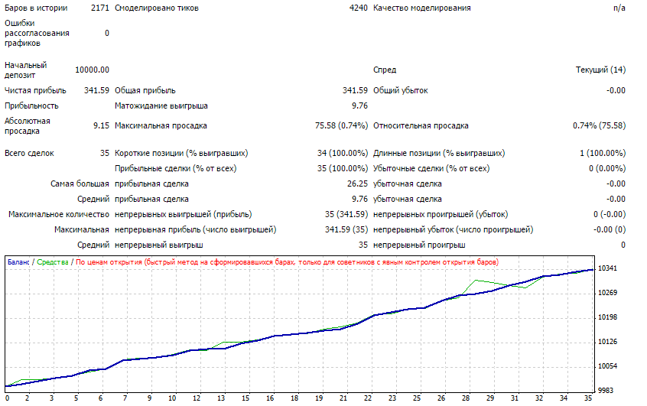Click the chart y-axis value 10054
The image size is (647, 406).
click(607, 365)
